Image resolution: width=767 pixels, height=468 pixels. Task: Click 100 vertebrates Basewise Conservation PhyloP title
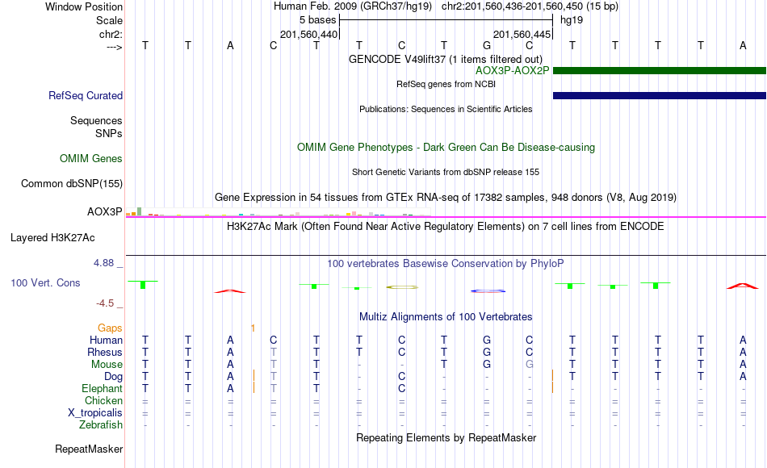point(446,264)
